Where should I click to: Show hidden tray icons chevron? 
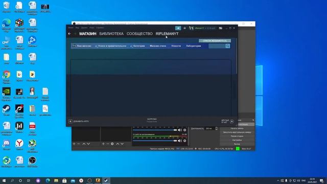pyautogui.click(x=278, y=180)
